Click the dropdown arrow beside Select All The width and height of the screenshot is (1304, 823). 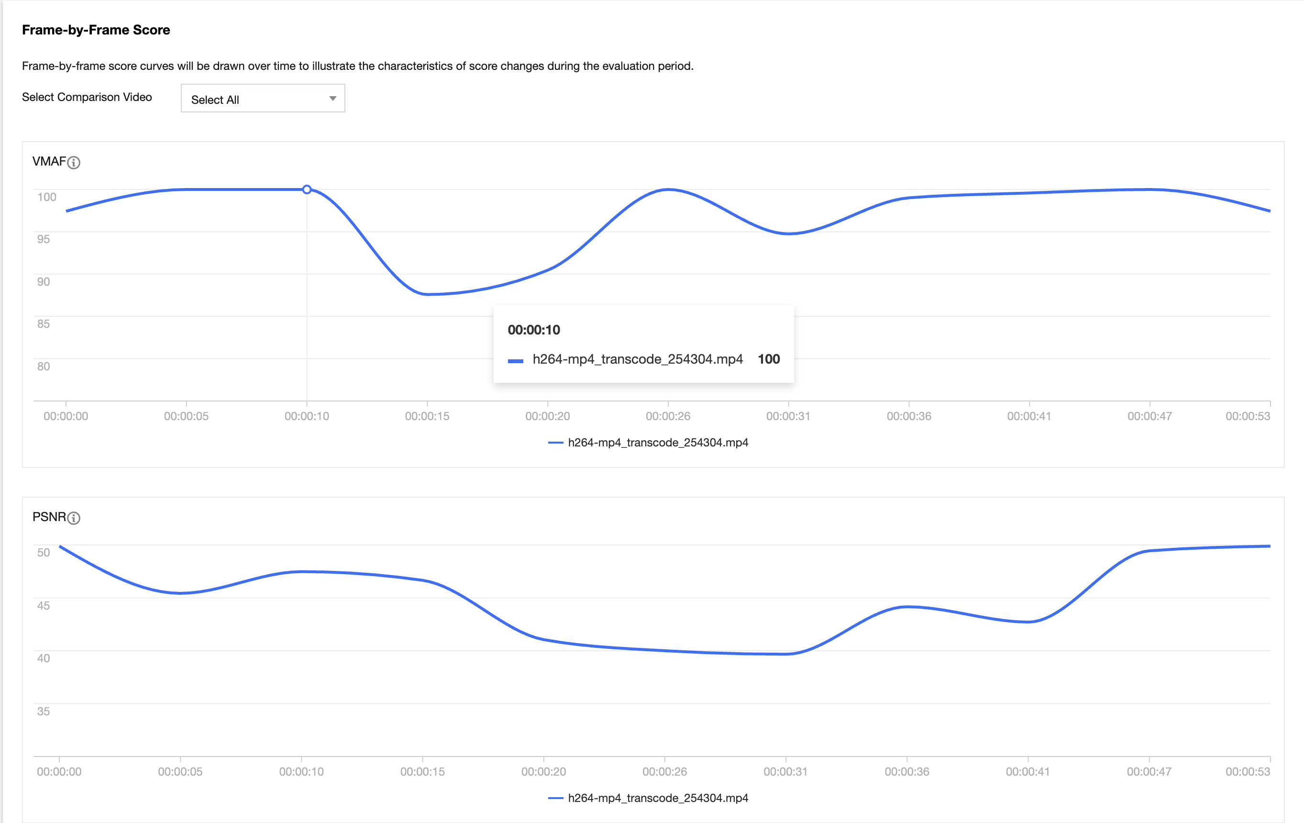(332, 99)
